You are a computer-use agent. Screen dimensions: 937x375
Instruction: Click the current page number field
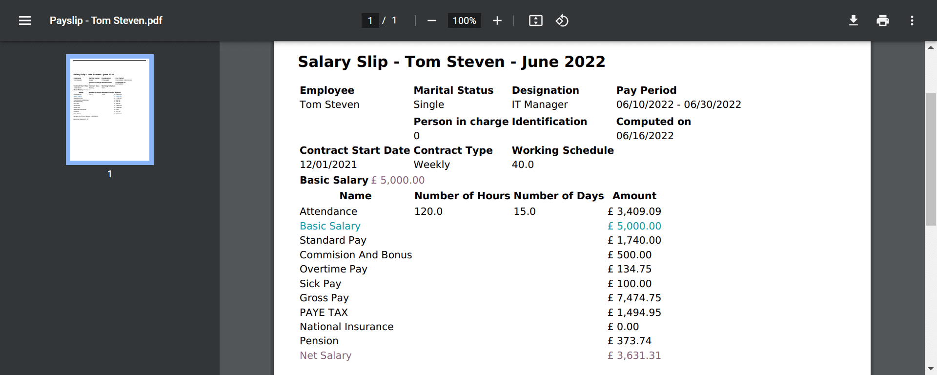370,21
